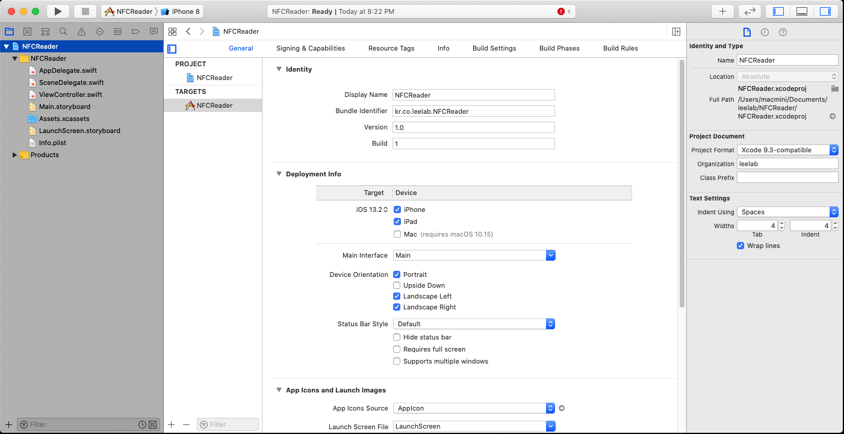Select ViewController.swift in navigator
The image size is (844, 434).
point(70,95)
